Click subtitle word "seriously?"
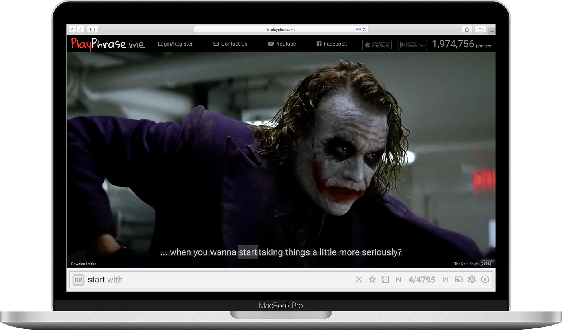Image resolution: width=562 pixels, height=330 pixels. 382,252
